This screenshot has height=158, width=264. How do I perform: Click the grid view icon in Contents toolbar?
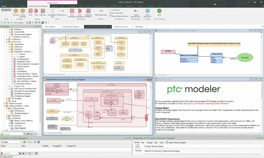coord(39,142)
